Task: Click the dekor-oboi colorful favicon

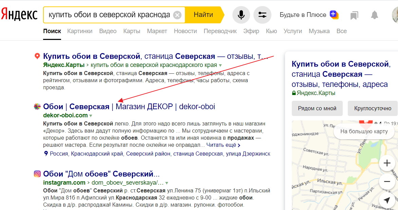Action: pyautogui.click(x=37, y=107)
